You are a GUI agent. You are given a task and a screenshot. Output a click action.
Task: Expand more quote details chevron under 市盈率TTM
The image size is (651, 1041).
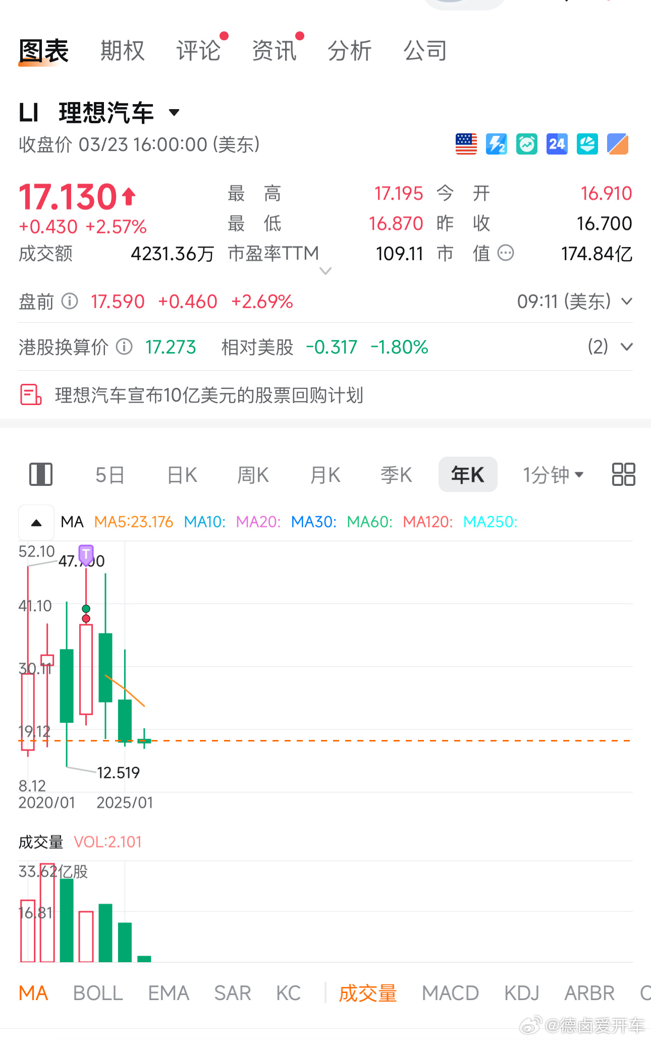click(325, 271)
